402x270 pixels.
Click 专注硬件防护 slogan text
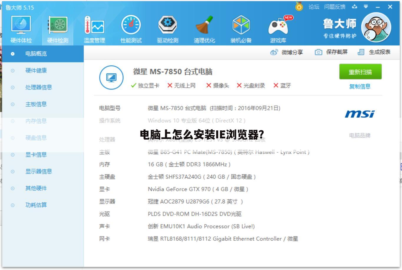point(340,36)
